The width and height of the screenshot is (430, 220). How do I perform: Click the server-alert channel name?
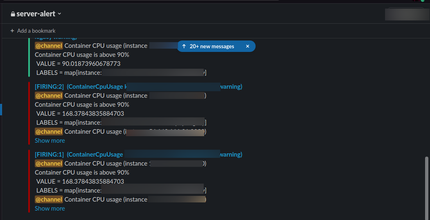pyautogui.click(x=36, y=14)
